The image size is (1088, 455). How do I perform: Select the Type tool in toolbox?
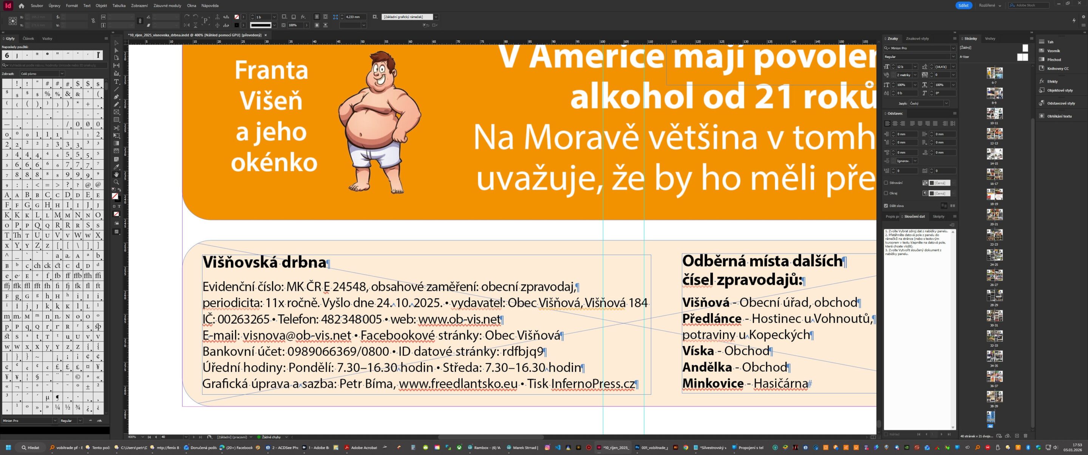(117, 82)
